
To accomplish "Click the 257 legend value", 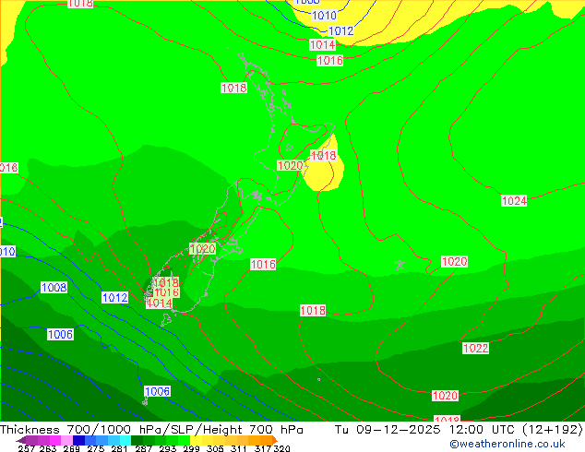I will pyautogui.click(x=27, y=448).
